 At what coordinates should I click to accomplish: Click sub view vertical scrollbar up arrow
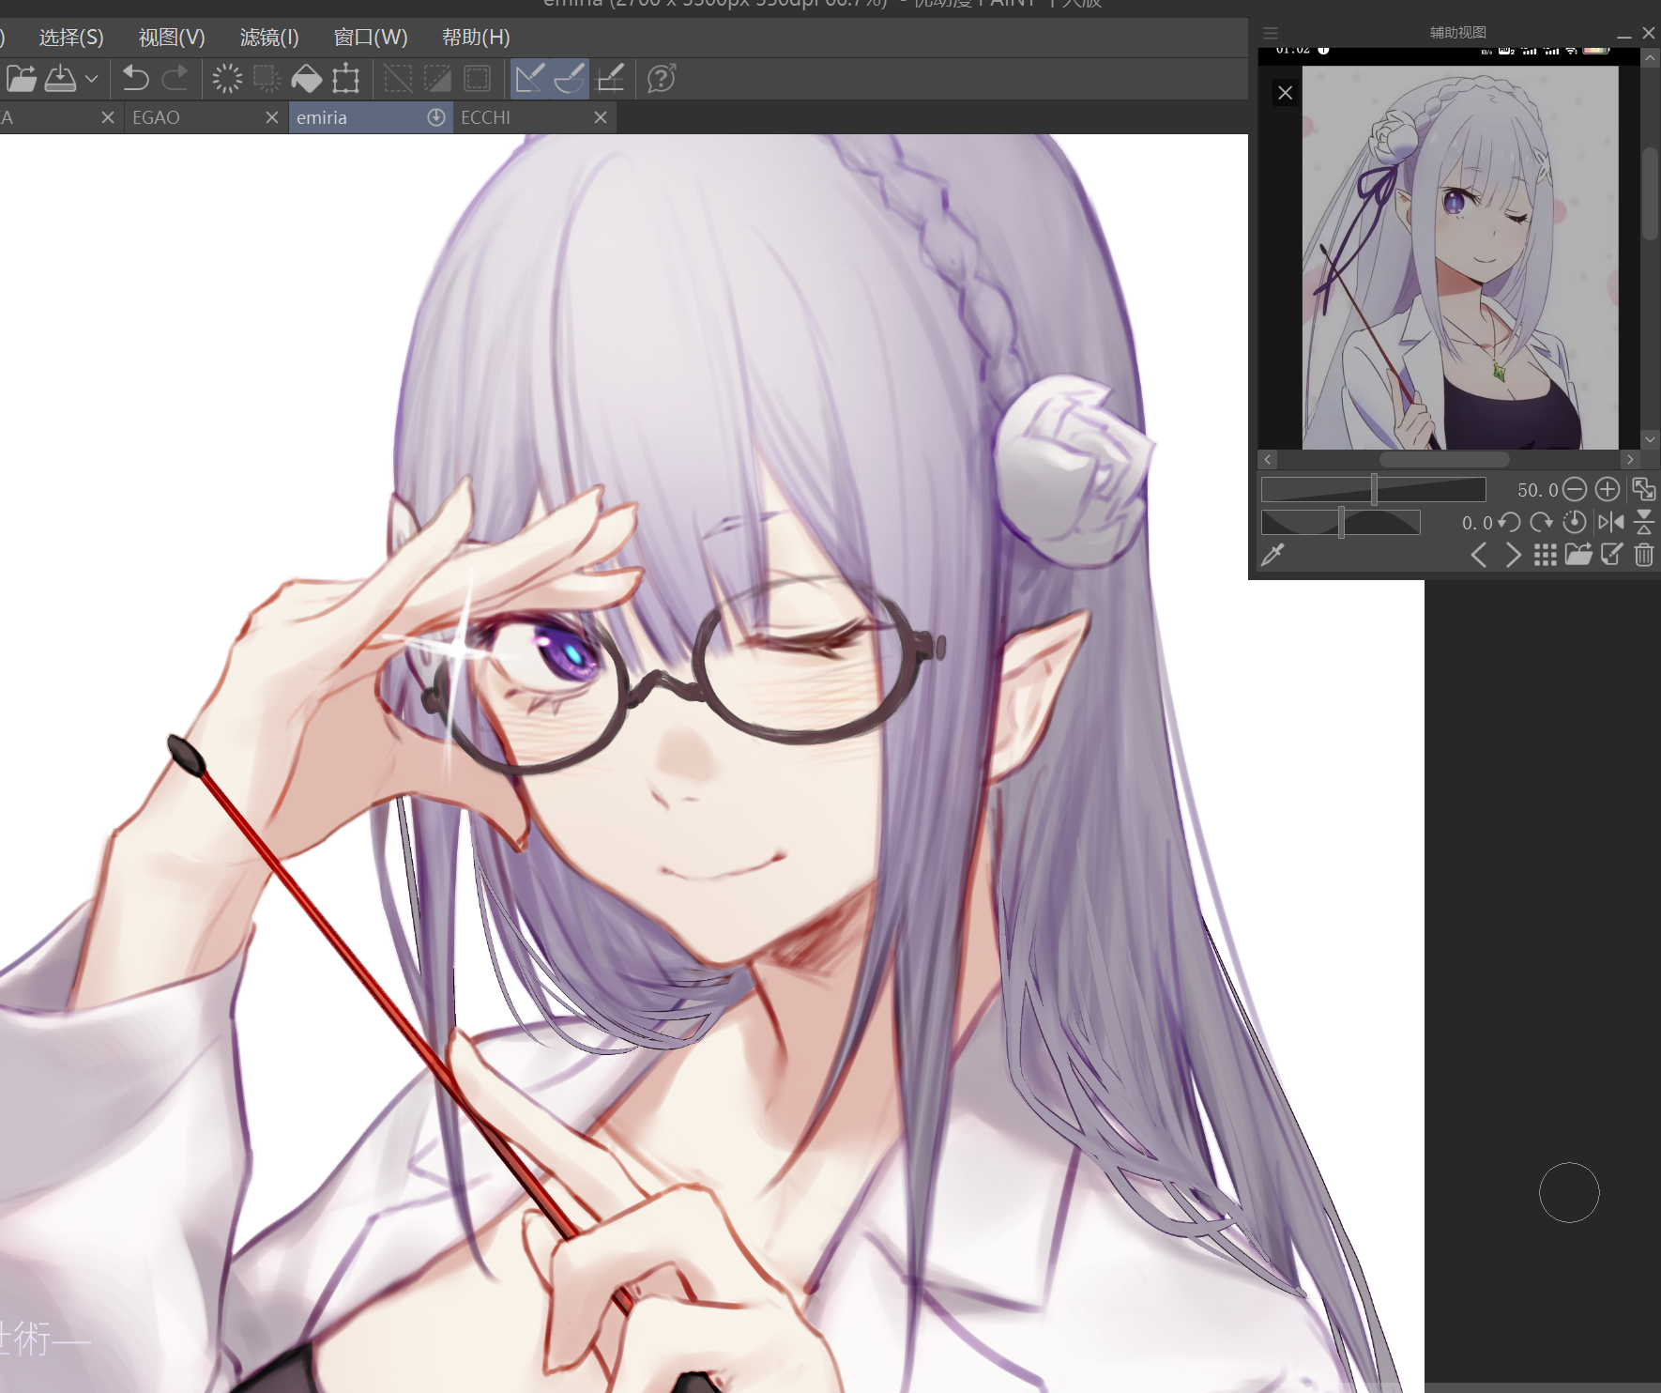click(x=1650, y=58)
